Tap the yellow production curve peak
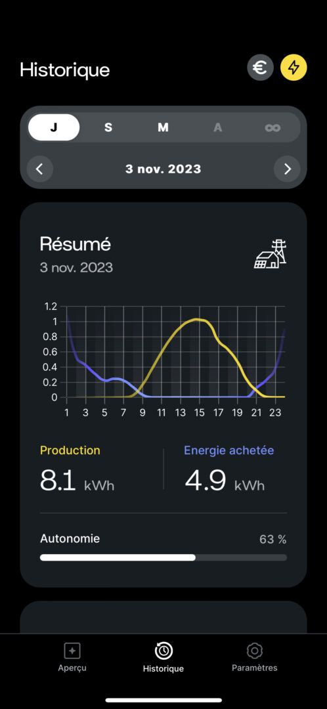The width and height of the screenshot is (327, 709). pyautogui.click(x=196, y=319)
